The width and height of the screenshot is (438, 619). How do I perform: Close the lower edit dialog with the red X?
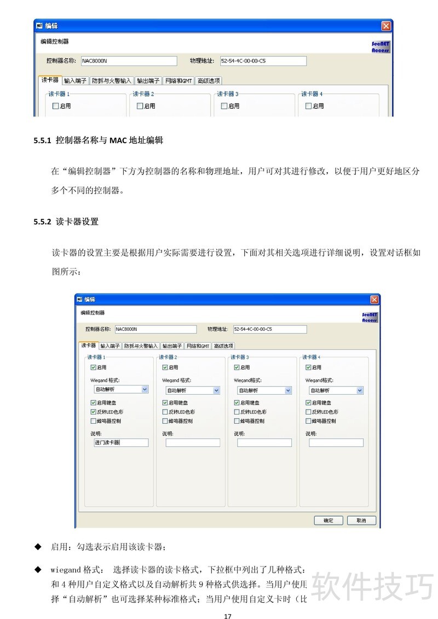click(374, 299)
